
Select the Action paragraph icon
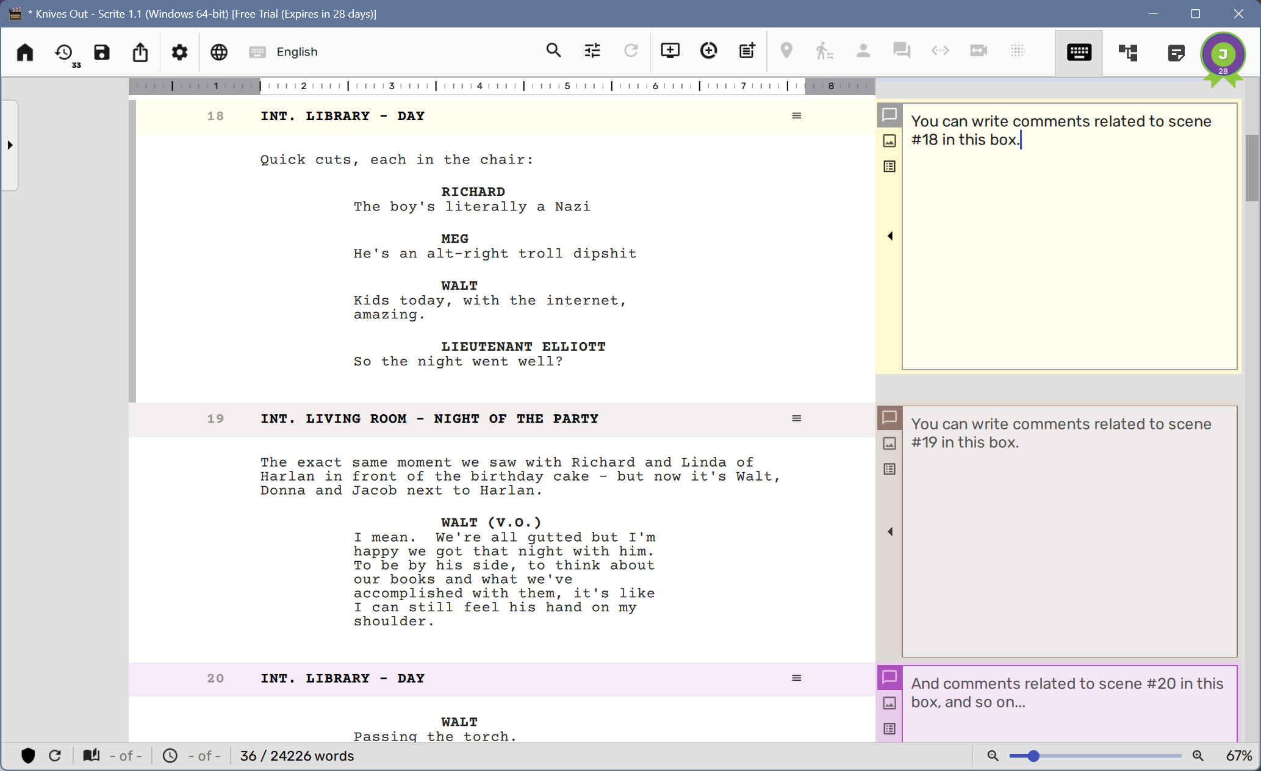click(x=824, y=50)
